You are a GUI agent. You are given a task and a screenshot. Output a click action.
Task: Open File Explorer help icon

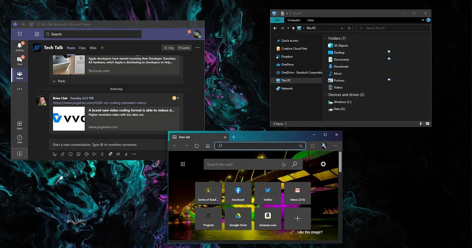pos(428,20)
